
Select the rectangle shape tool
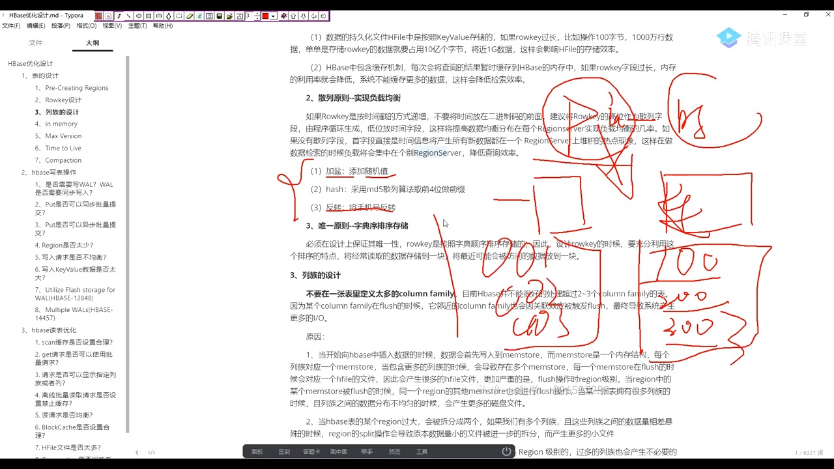point(149,16)
